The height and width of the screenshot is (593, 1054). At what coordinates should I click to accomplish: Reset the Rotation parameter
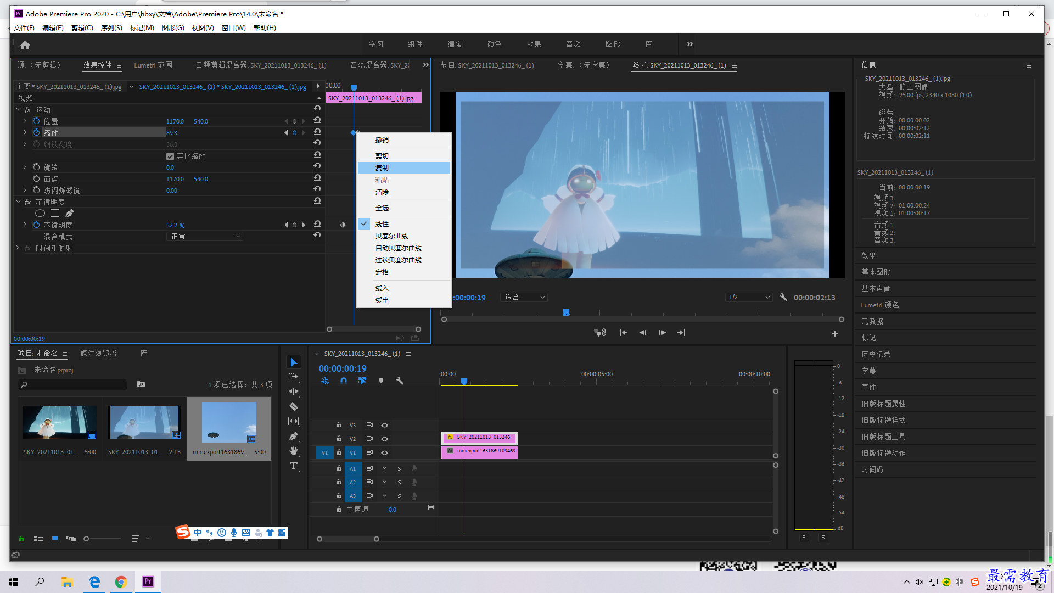pos(317,166)
